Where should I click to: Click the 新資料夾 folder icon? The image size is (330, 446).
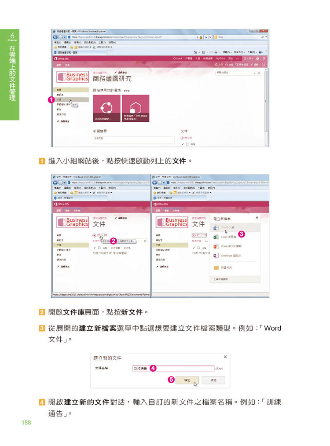216,267
